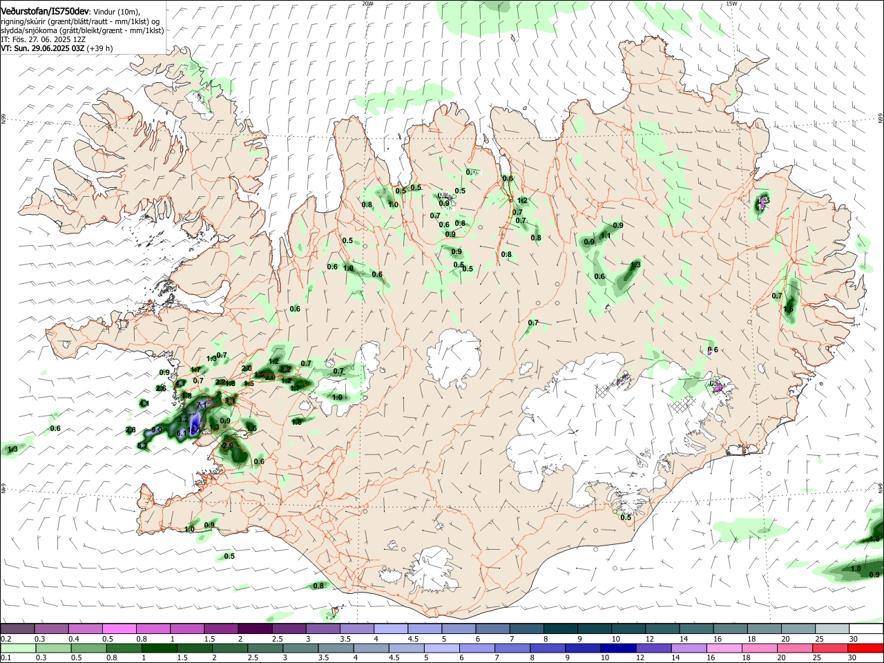
Task: Click the white 30 swatch in upper legend row
Action: coord(867,628)
